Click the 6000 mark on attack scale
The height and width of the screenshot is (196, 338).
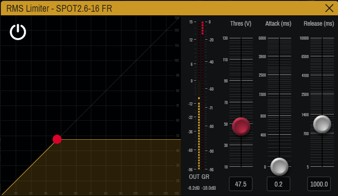coord(262,38)
